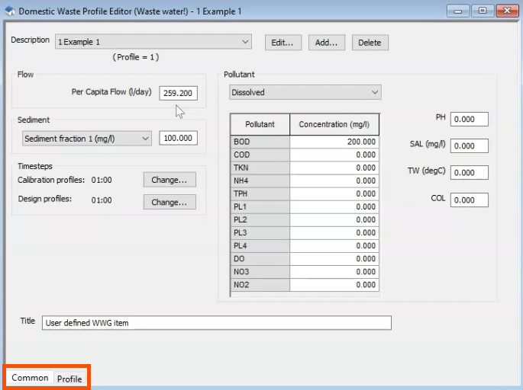This screenshot has height=390, width=523.
Task: Open the Sediment fraction 1 dropdown
Action: (87, 139)
